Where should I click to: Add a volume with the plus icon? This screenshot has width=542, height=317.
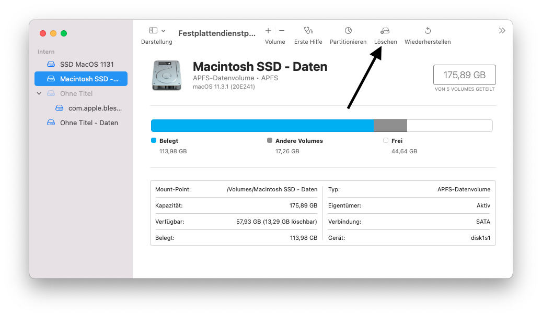coord(268,31)
